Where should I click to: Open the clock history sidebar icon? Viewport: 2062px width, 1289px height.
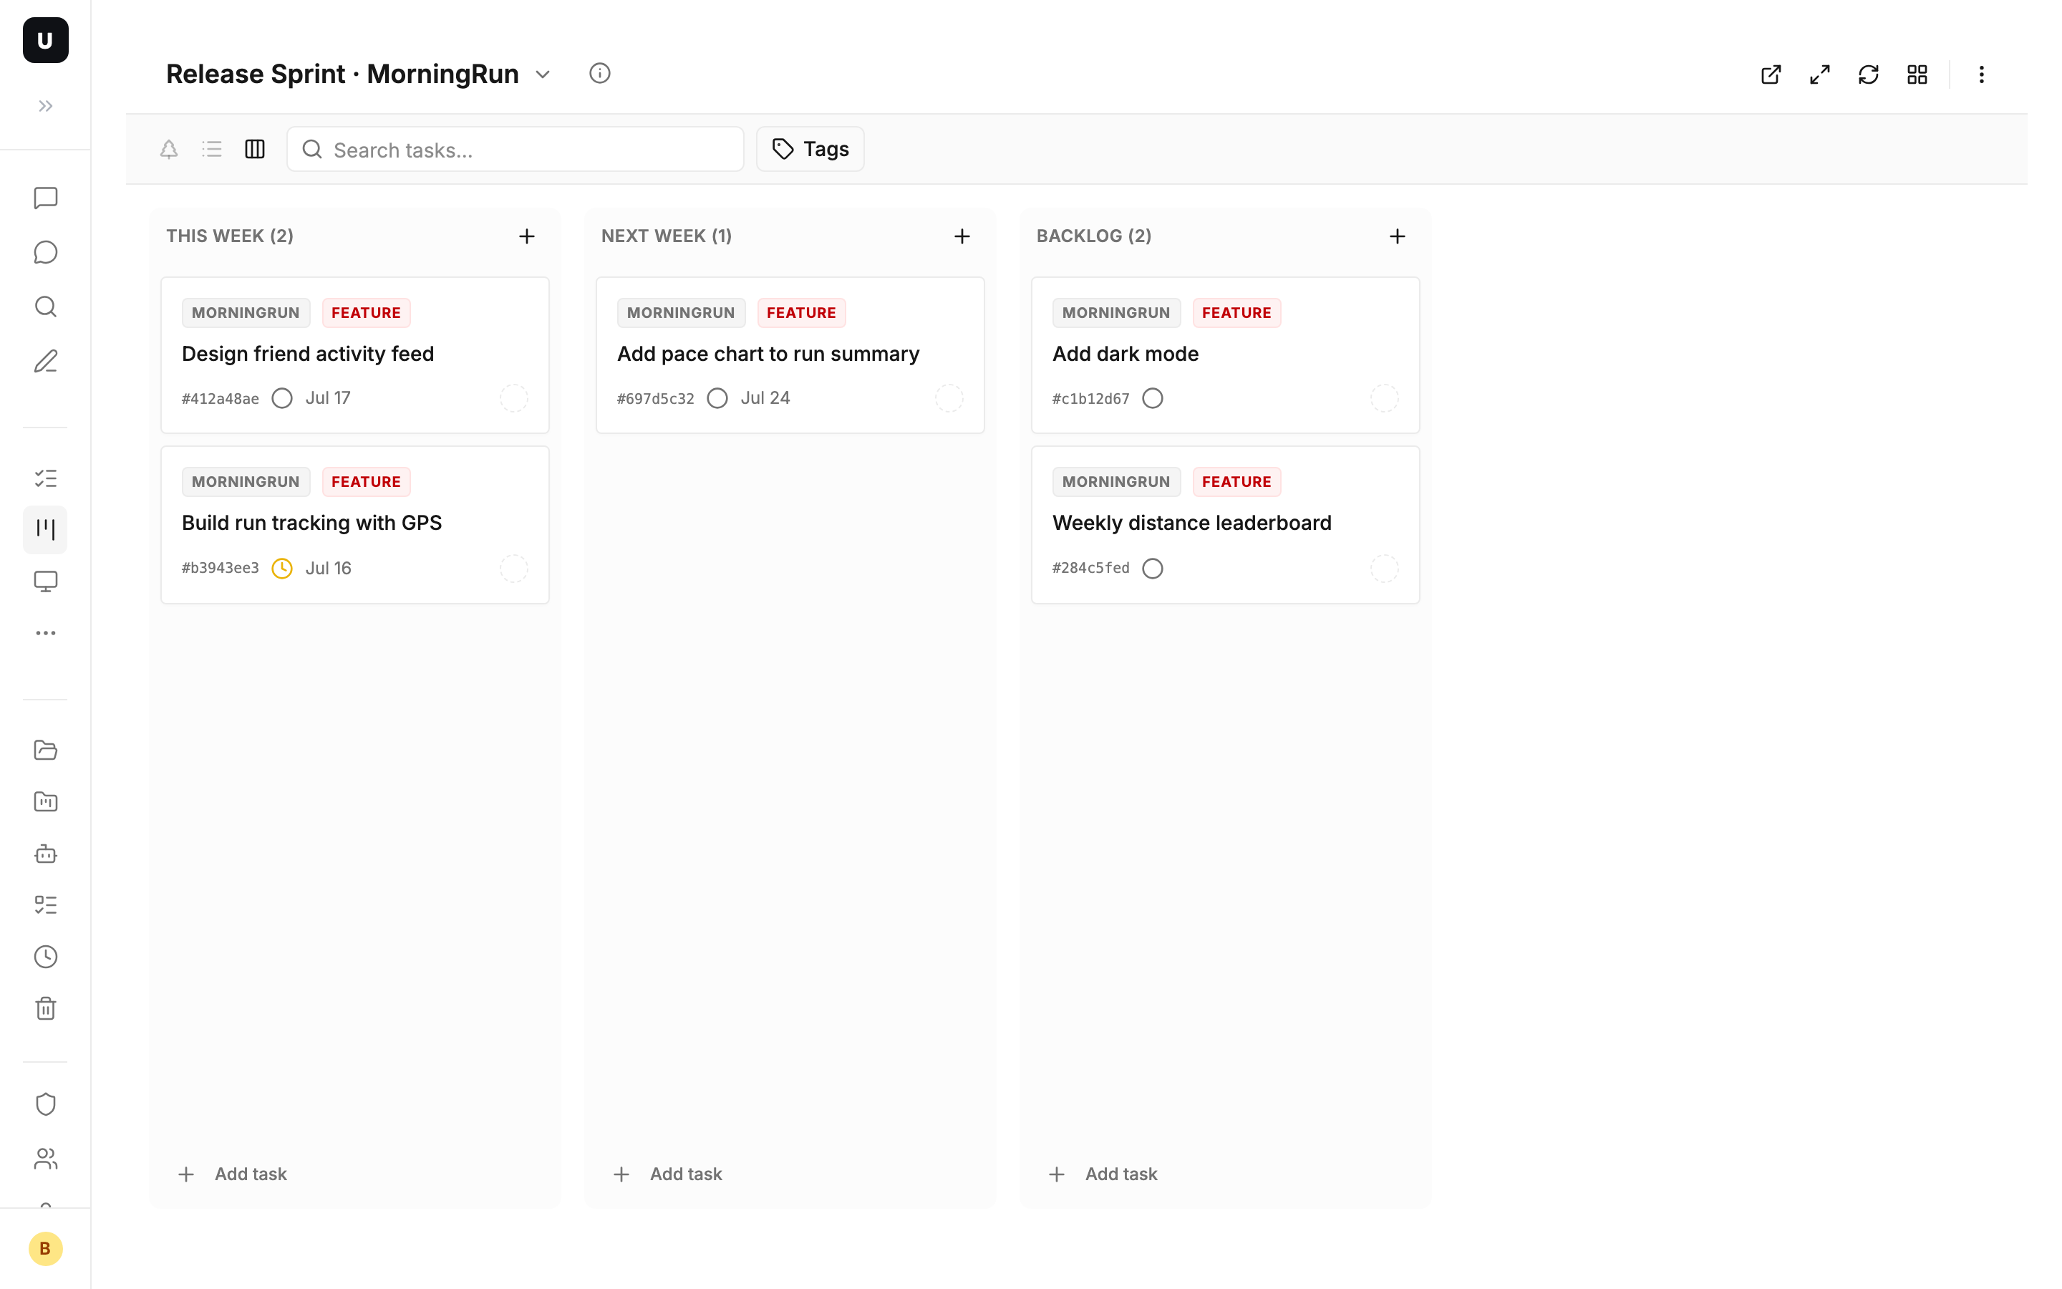(45, 957)
